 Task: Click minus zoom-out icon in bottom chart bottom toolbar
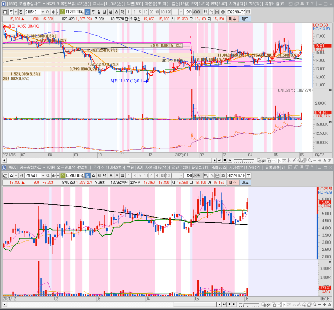[x=319, y=304]
